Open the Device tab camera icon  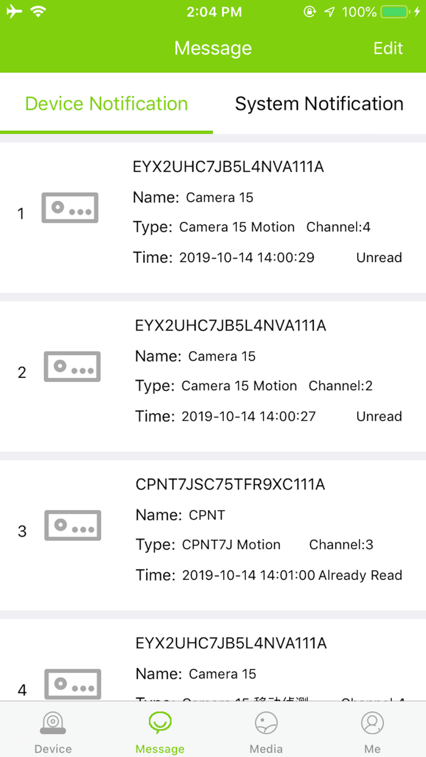(x=53, y=724)
